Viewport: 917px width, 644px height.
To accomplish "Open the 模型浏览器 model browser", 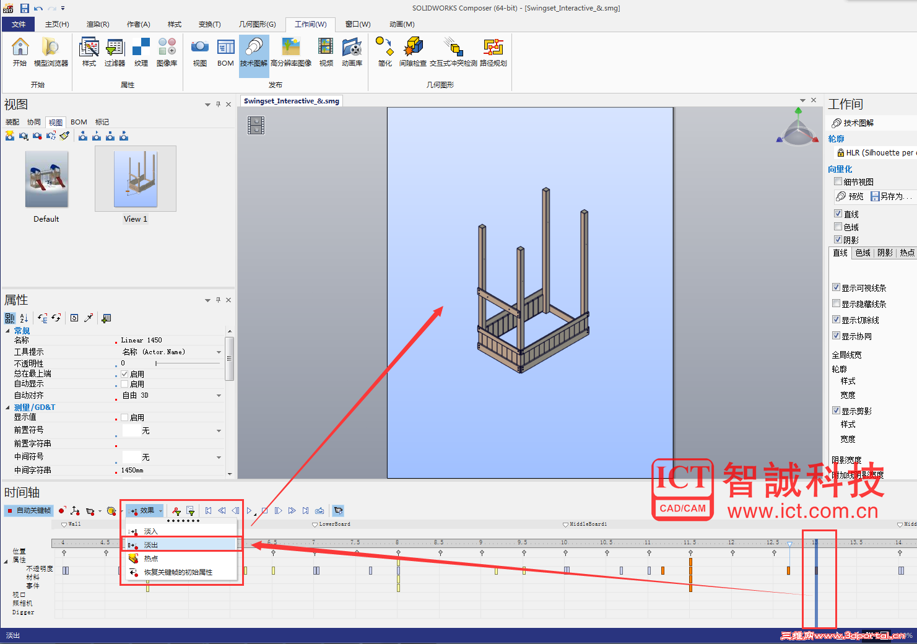I will pyautogui.click(x=51, y=52).
